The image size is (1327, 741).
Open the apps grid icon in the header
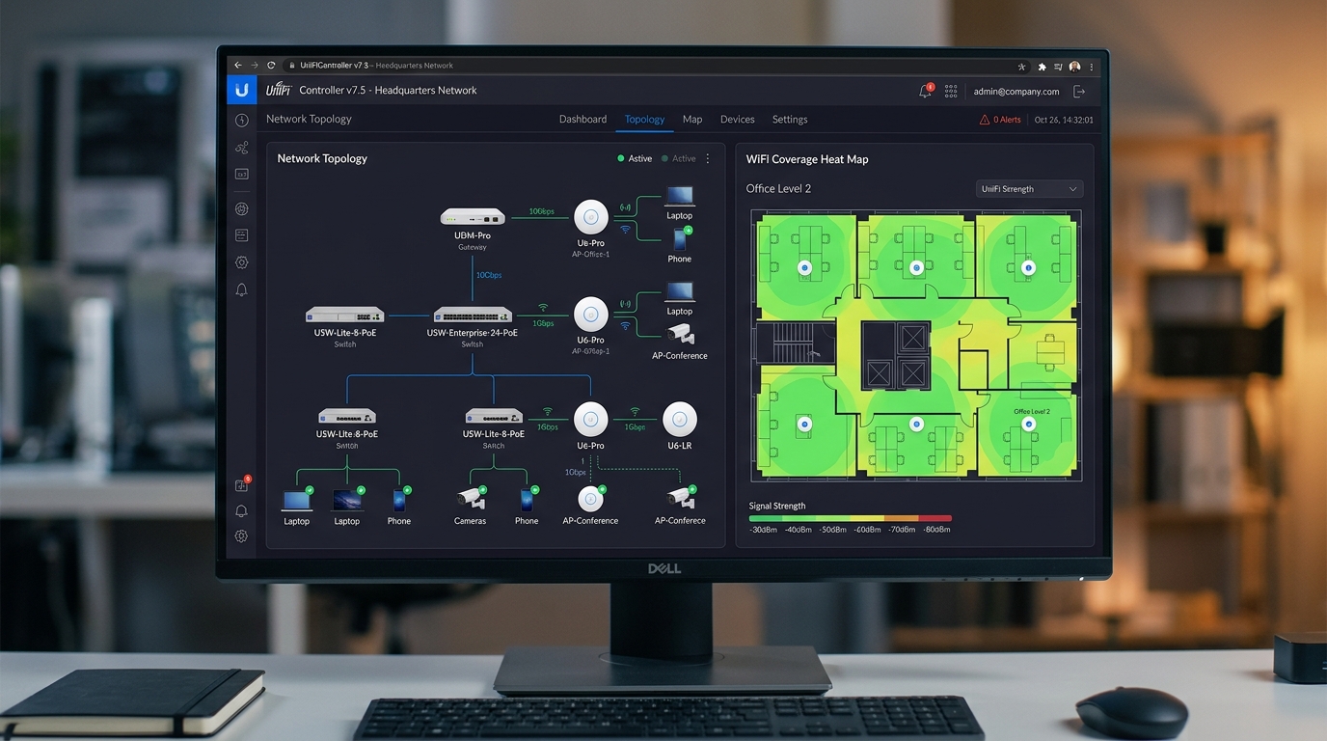tap(951, 91)
